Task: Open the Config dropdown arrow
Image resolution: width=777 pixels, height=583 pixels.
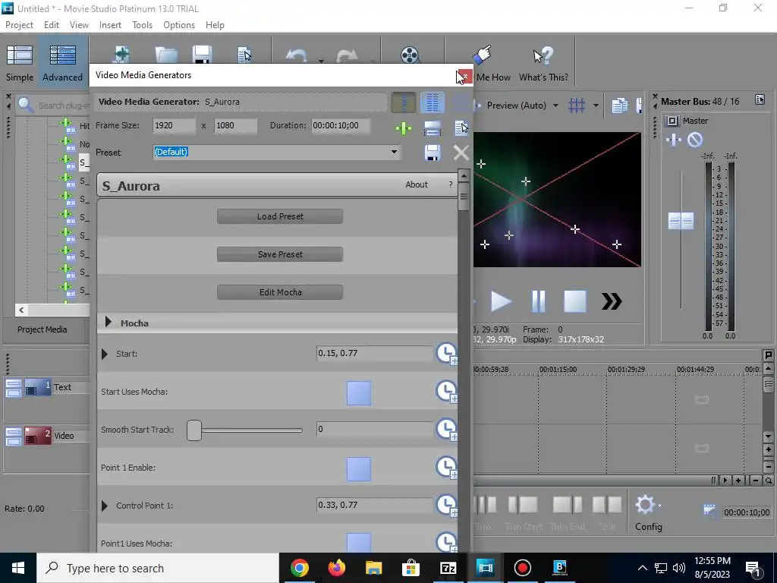Action: point(660,506)
